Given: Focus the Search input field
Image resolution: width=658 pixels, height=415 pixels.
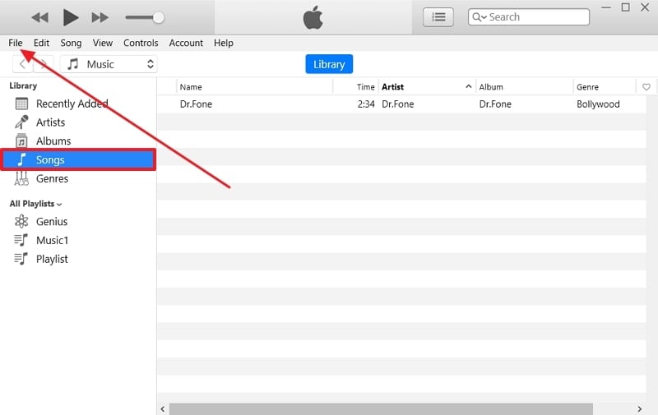Looking at the screenshot, I should 529,17.
